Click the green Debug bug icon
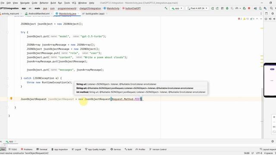The height and width of the screenshot is (155, 276). (x=227, y=8)
